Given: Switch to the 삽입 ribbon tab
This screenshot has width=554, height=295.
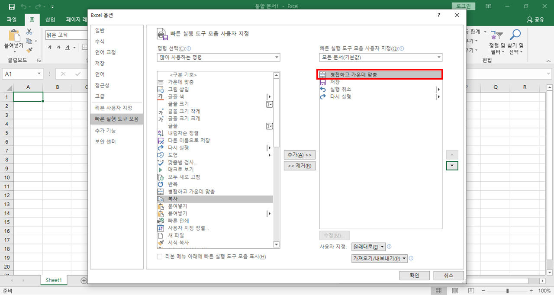Looking at the screenshot, I should (x=50, y=19).
